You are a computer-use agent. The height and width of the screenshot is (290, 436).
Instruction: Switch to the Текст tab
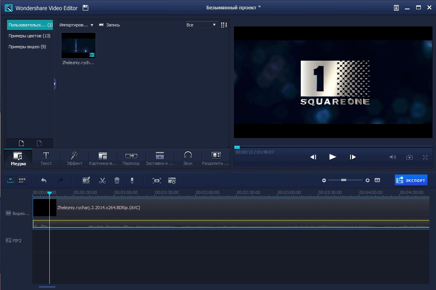[46, 158]
